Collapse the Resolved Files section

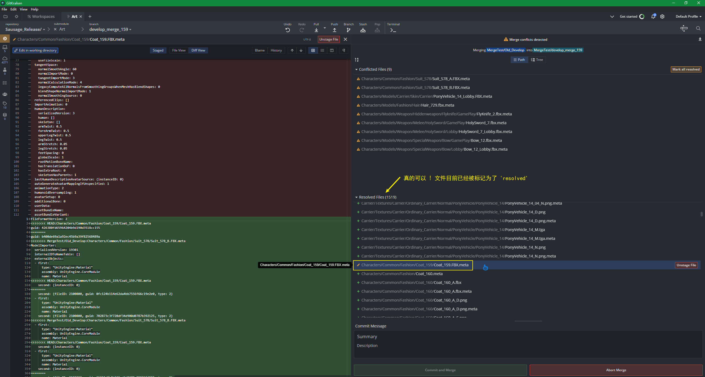(x=356, y=197)
